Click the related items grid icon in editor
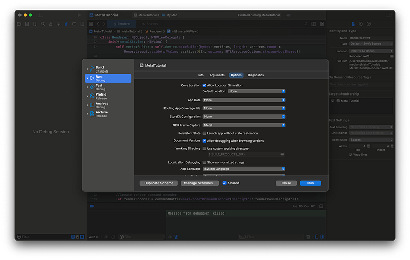Screen dimensions: 410x260 pyautogui.click(x=91, y=24)
